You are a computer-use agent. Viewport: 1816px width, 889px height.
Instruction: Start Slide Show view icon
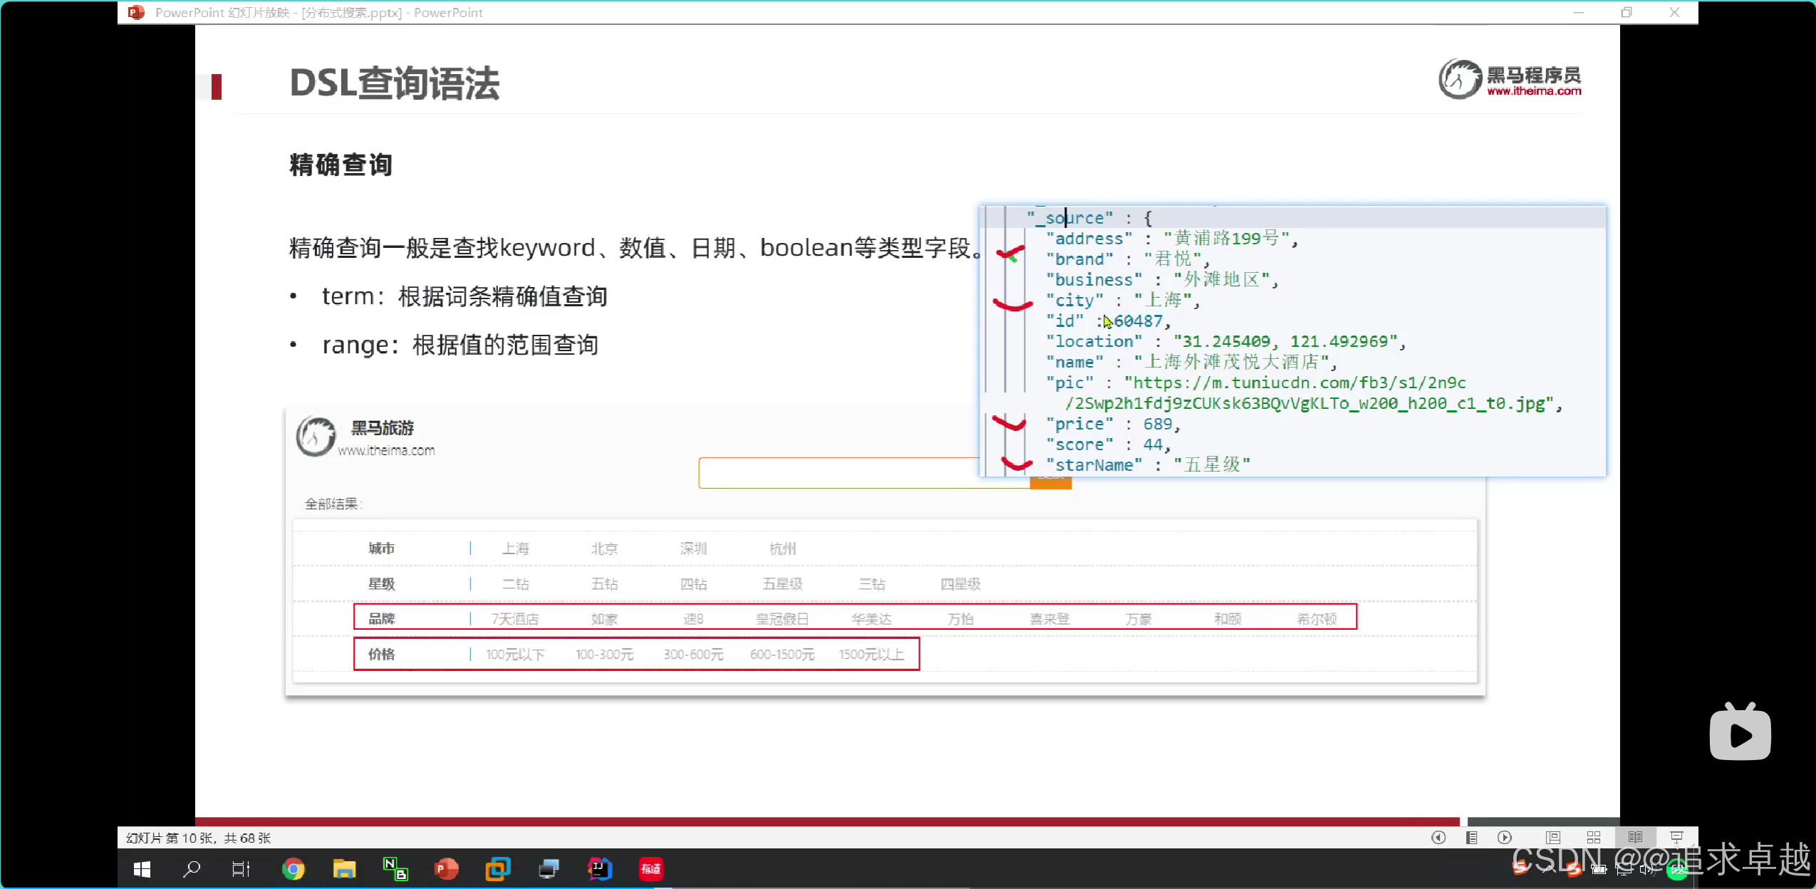1676,838
